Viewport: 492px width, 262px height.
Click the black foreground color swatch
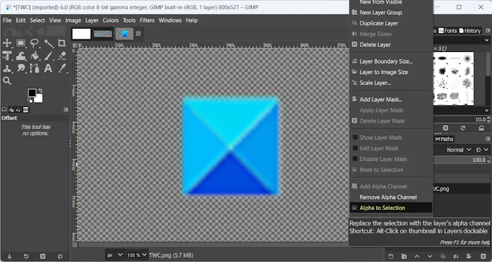[32, 93]
